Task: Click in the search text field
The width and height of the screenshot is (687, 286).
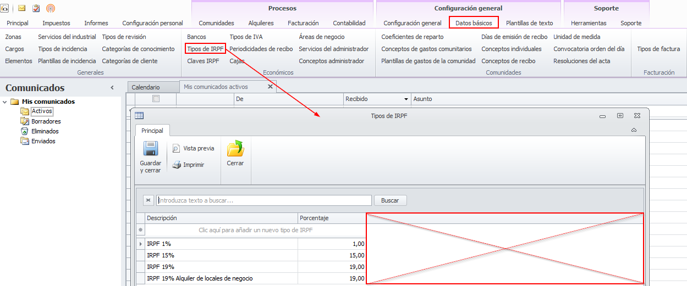Action: [264, 200]
